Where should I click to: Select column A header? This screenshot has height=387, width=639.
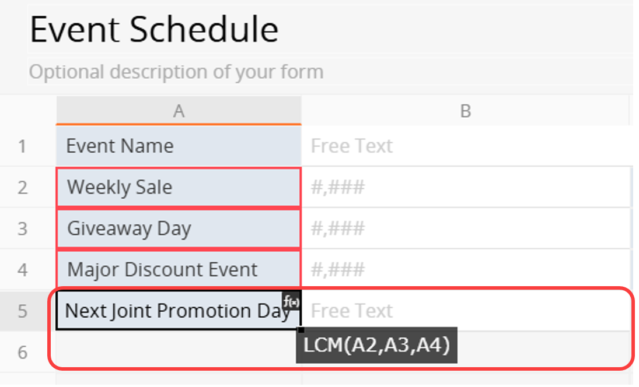pyautogui.click(x=179, y=111)
